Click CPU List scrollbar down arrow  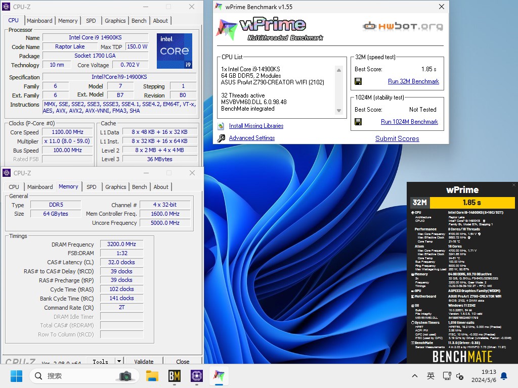click(x=338, y=111)
